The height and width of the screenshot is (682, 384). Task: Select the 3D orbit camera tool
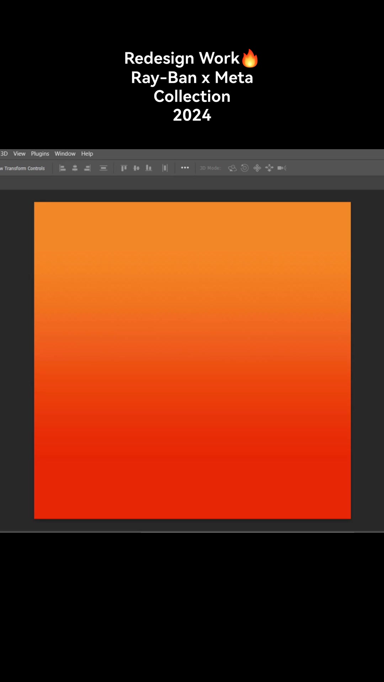pos(232,168)
